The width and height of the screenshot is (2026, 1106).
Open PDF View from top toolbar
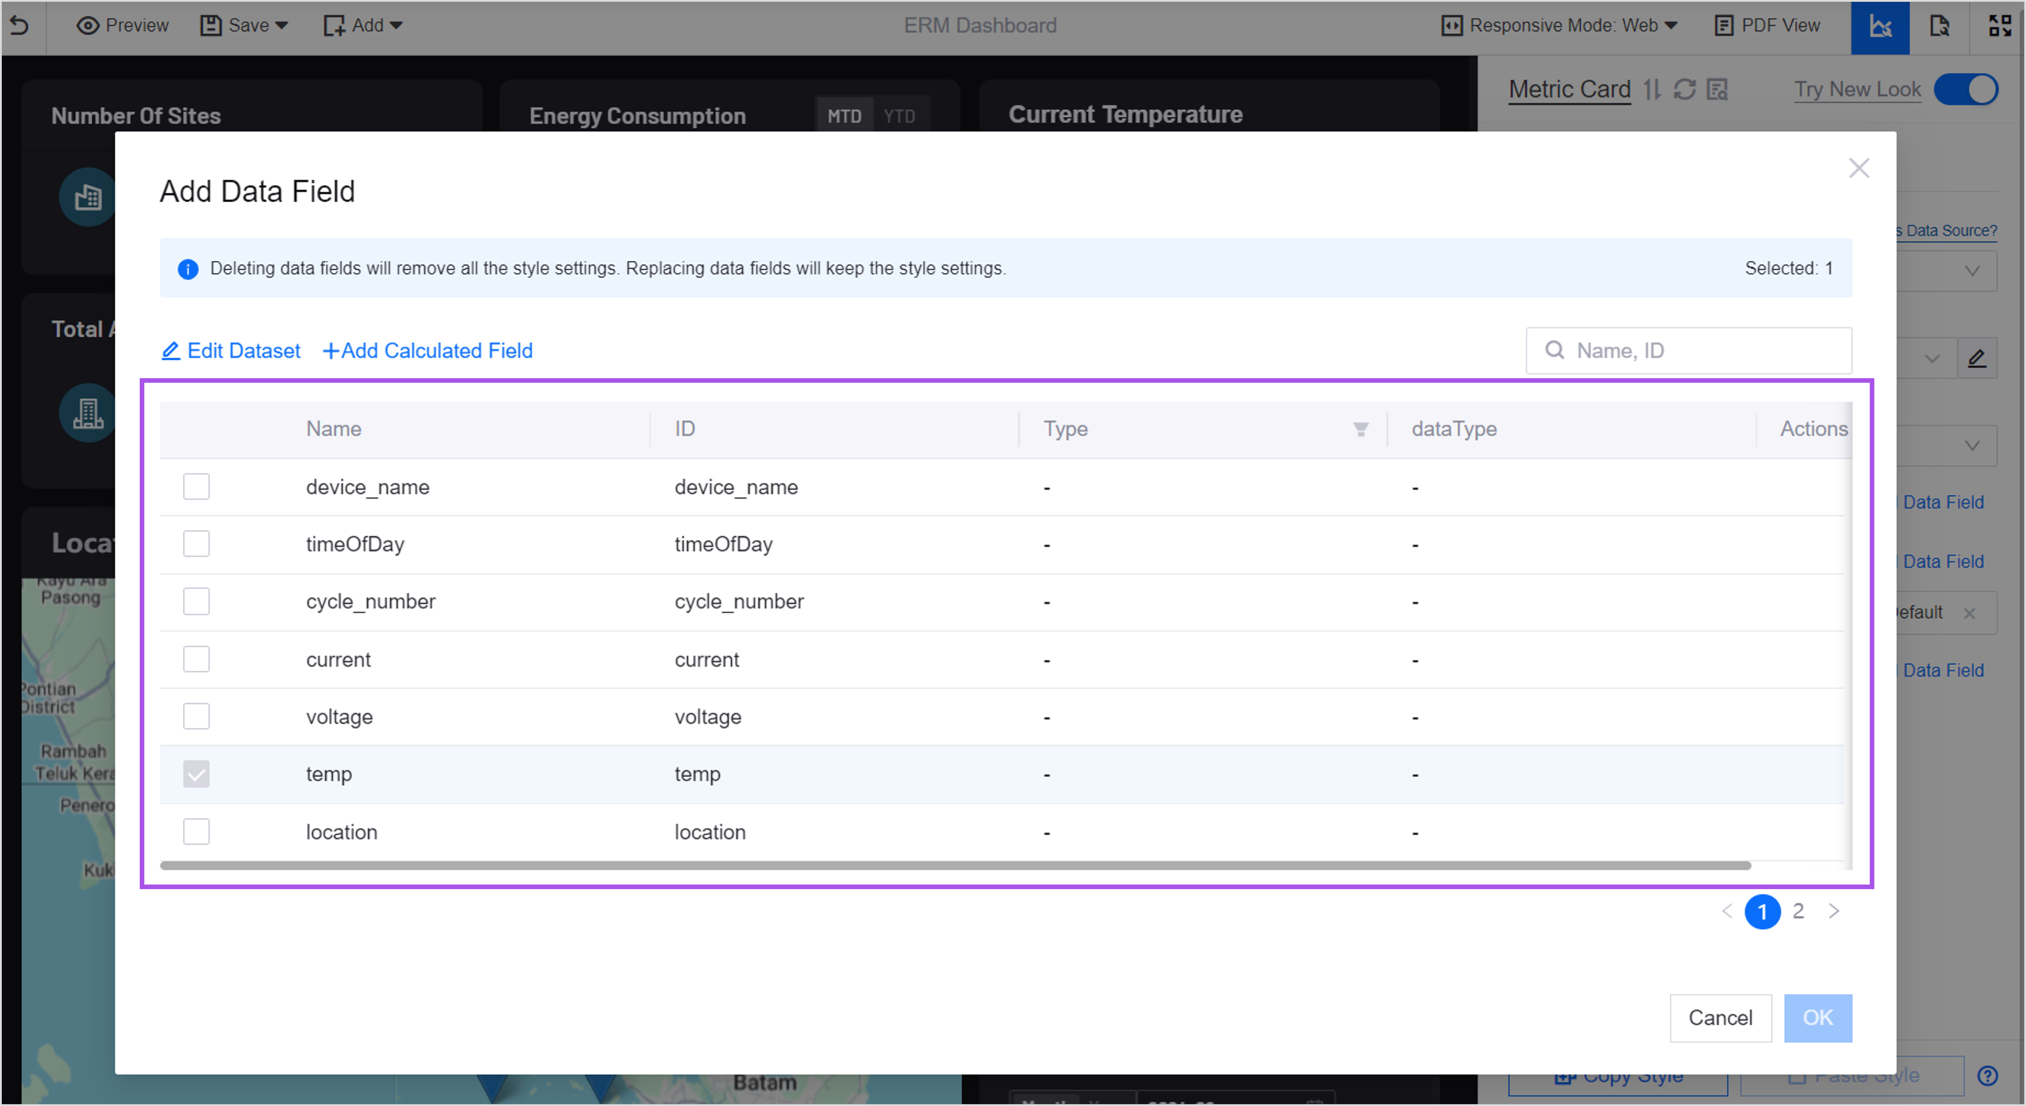pyautogui.click(x=1766, y=25)
